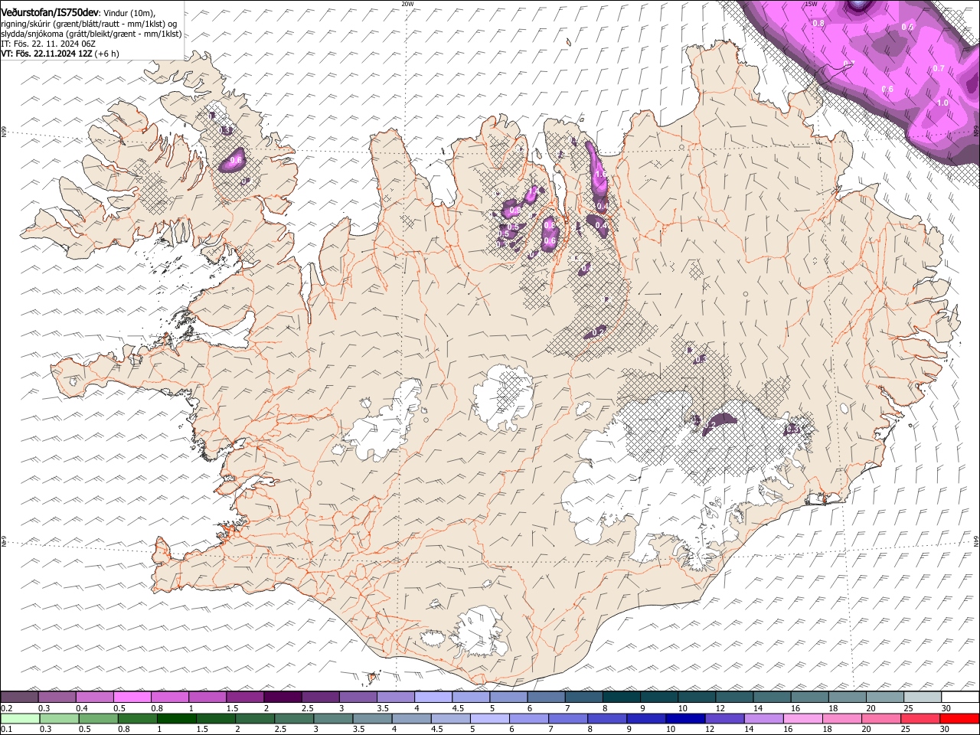Click the '1.0' snowfall value offshore northeast
This screenshot has width=980, height=735.
[x=942, y=103]
